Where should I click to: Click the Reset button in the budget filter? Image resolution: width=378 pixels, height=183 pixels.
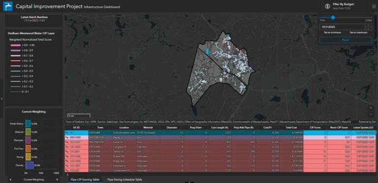click(346, 40)
